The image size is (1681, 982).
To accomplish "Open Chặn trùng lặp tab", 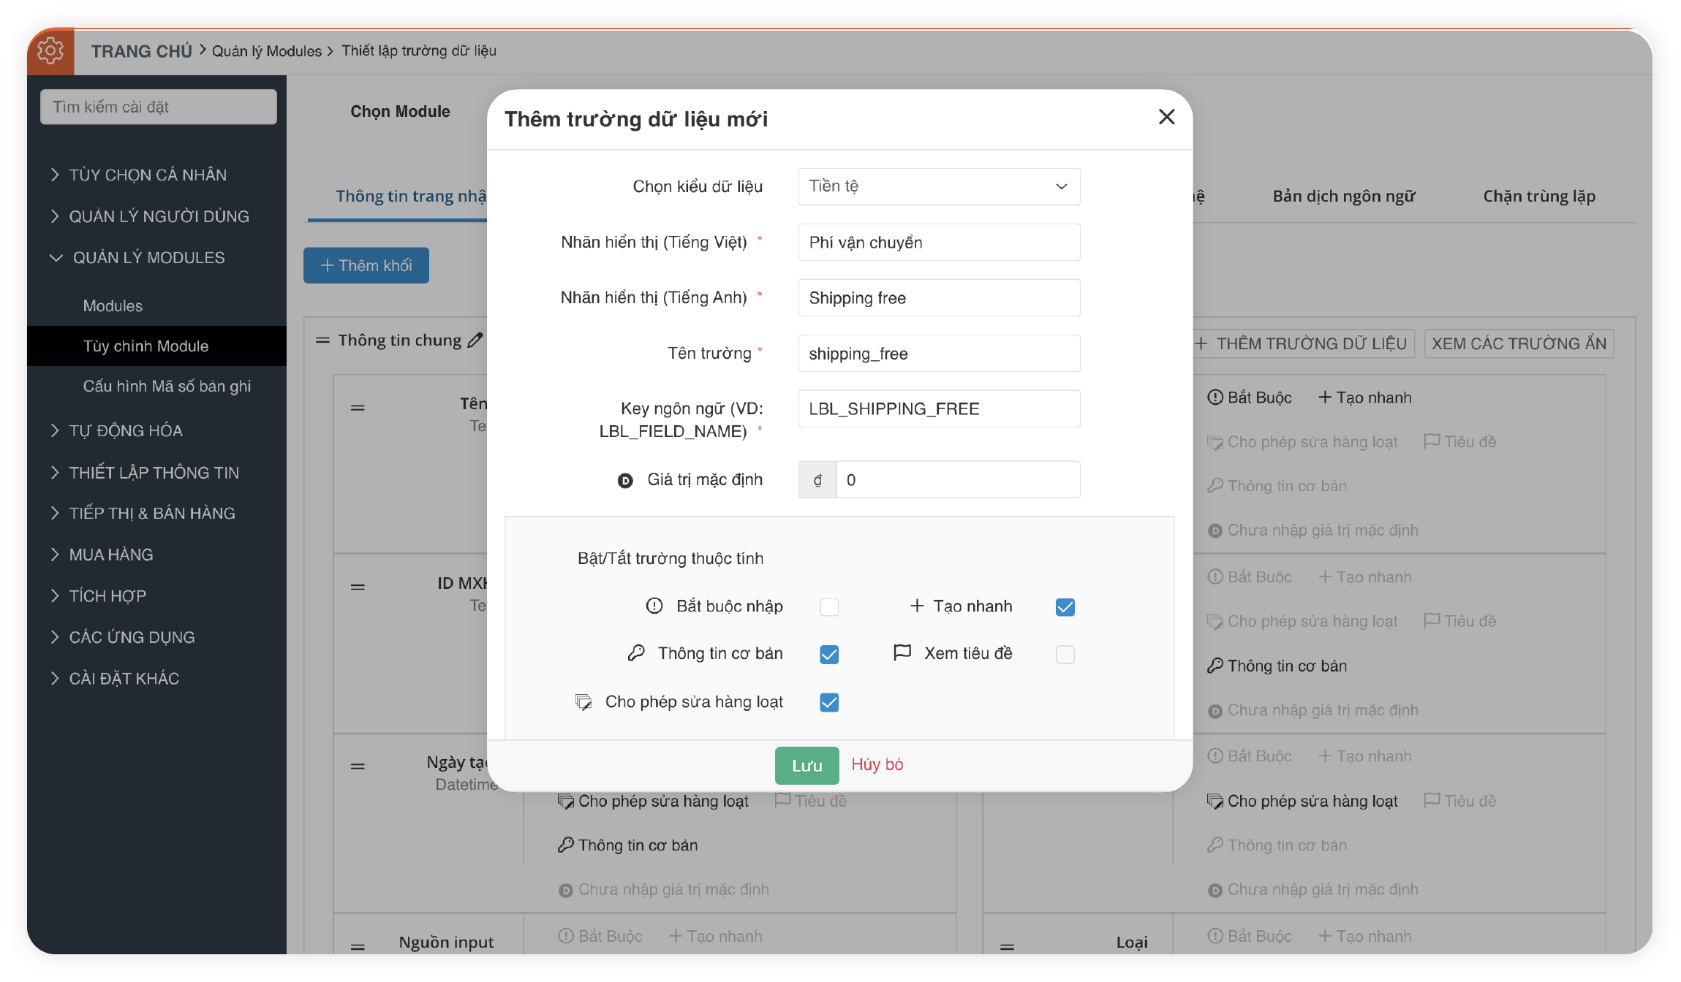I will [1538, 196].
